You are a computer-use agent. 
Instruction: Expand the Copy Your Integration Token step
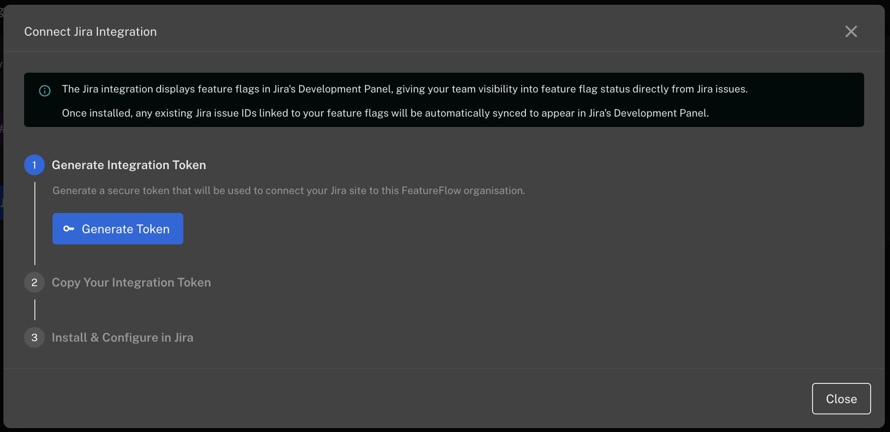[x=131, y=282]
